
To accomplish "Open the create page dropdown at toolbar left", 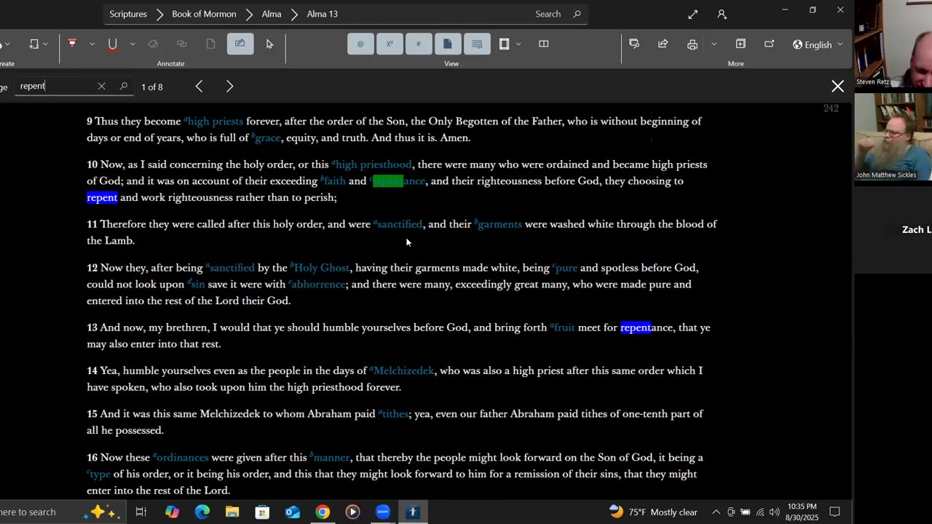I will 38,44.
